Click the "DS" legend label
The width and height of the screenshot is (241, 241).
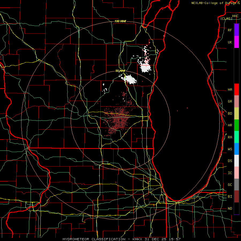230,161
